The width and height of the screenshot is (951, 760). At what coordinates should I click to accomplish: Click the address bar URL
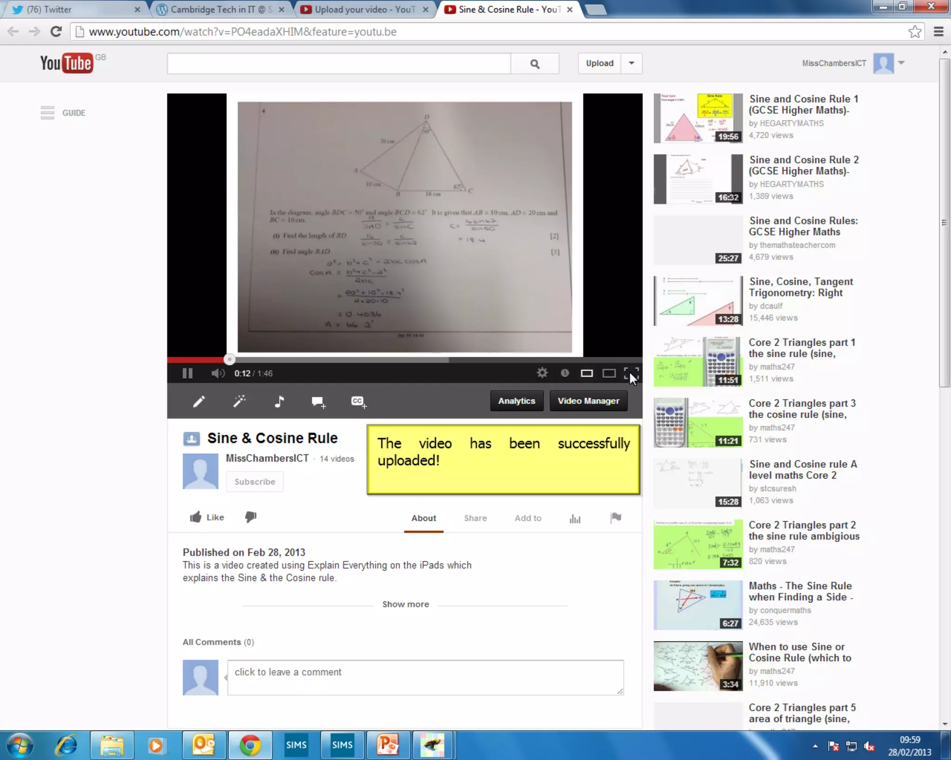tap(242, 32)
